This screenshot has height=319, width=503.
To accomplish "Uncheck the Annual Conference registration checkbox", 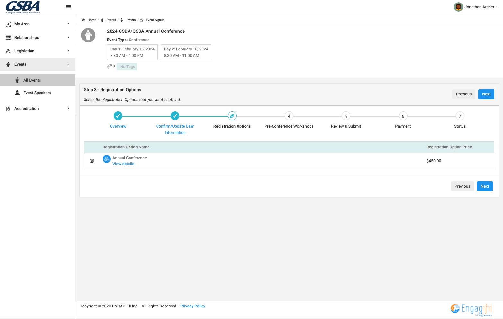I will (x=92, y=161).
